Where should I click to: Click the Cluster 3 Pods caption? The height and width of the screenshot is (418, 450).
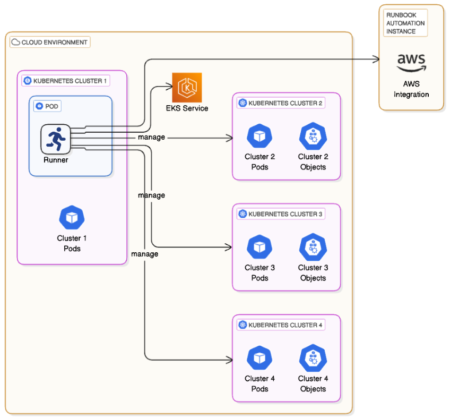coord(259,272)
